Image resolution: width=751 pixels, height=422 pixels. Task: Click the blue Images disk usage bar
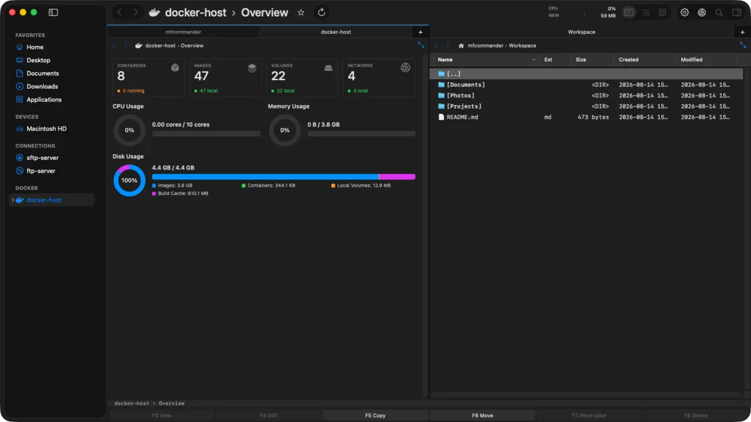click(x=265, y=177)
